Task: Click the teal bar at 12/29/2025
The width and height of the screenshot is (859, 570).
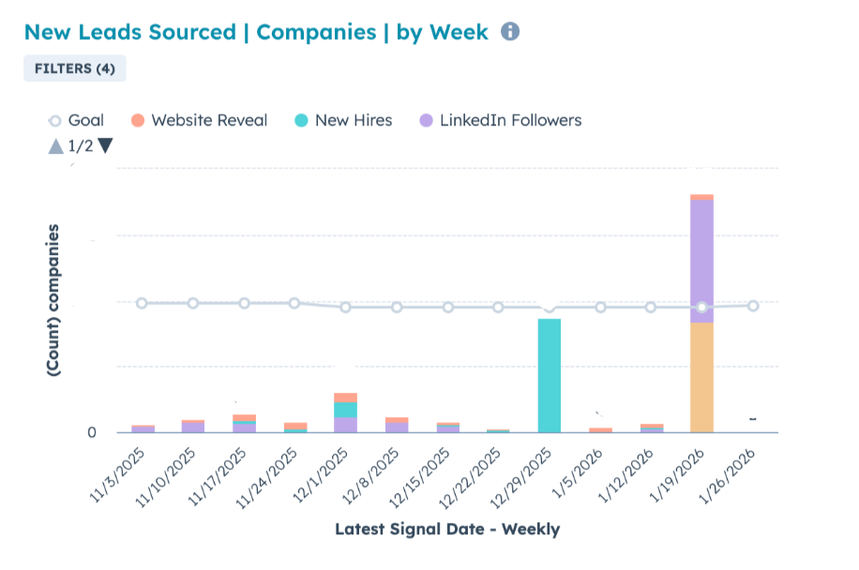Action: [549, 375]
